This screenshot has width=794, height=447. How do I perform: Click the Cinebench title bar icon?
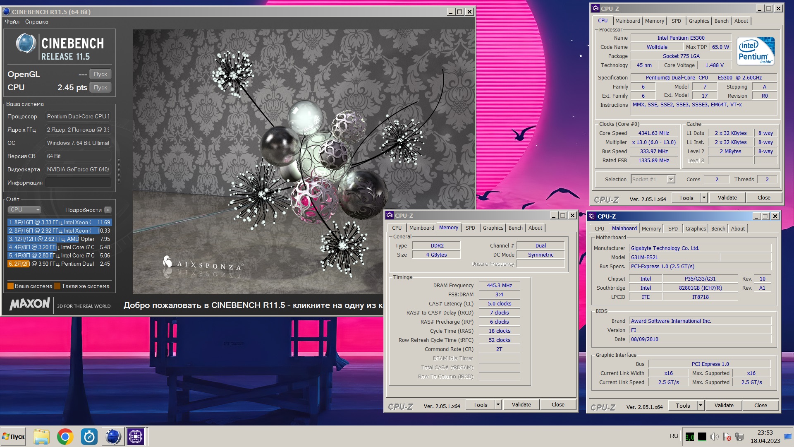[7, 12]
